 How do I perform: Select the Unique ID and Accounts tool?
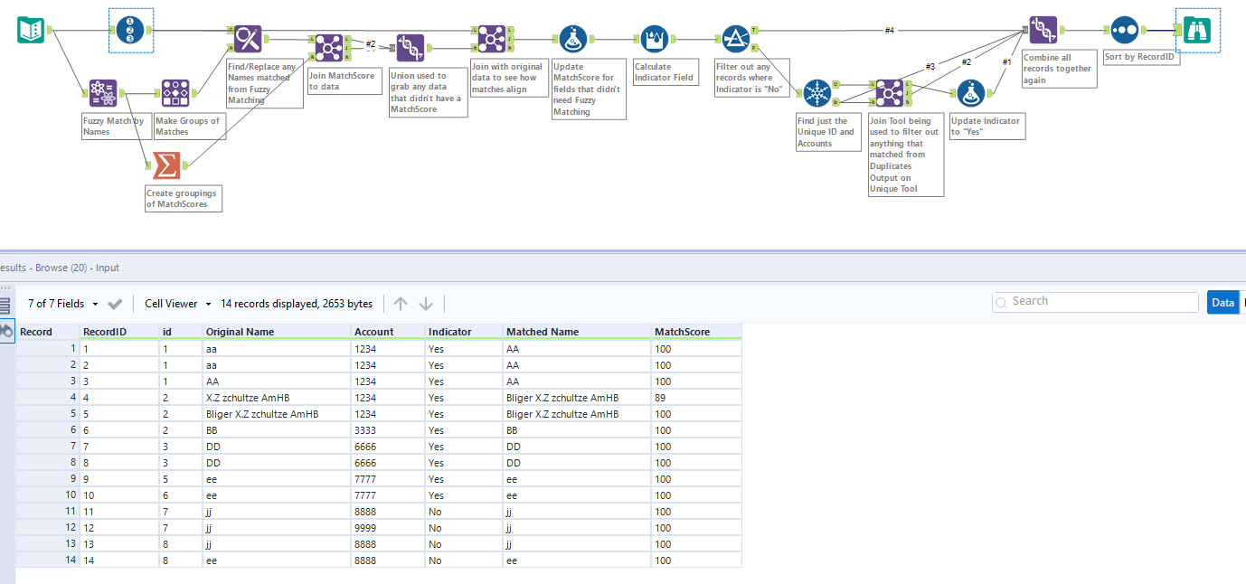817,93
